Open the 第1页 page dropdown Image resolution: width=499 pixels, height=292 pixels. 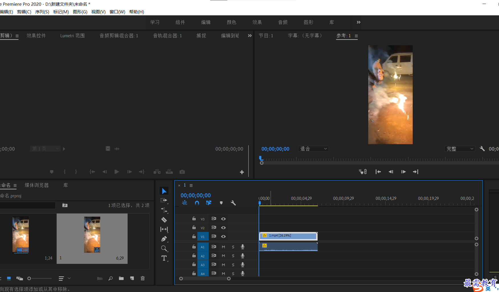(46, 149)
